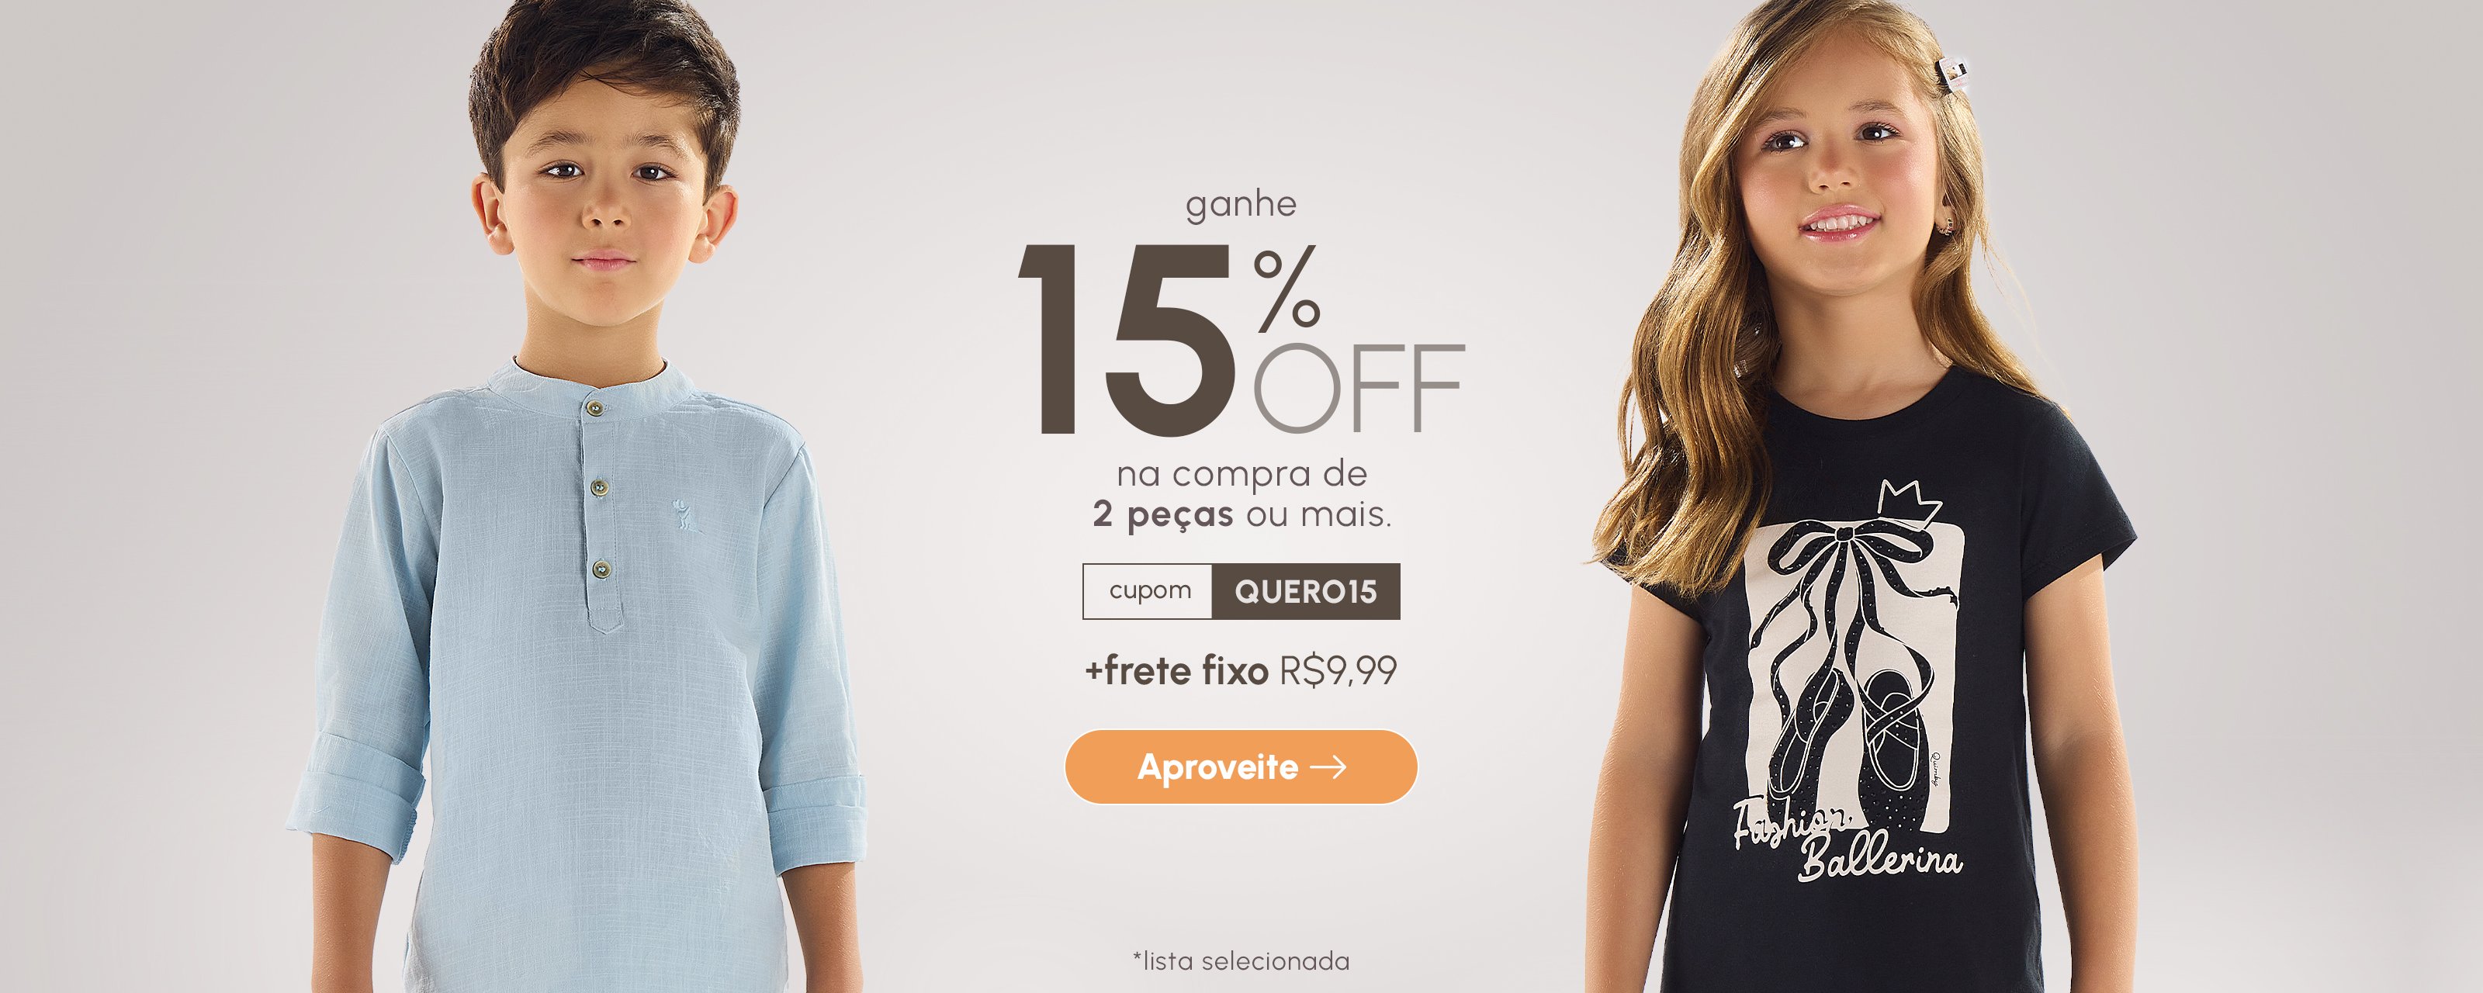Image resolution: width=2483 pixels, height=993 pixels.
Task: Click the 'Fashion Ballerina' lettering on the t-shirt
Action: pos(1848,841)
